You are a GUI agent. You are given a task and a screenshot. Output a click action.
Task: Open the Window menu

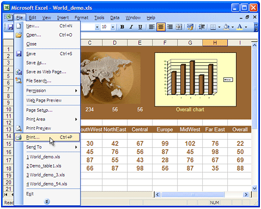(133, 17)
